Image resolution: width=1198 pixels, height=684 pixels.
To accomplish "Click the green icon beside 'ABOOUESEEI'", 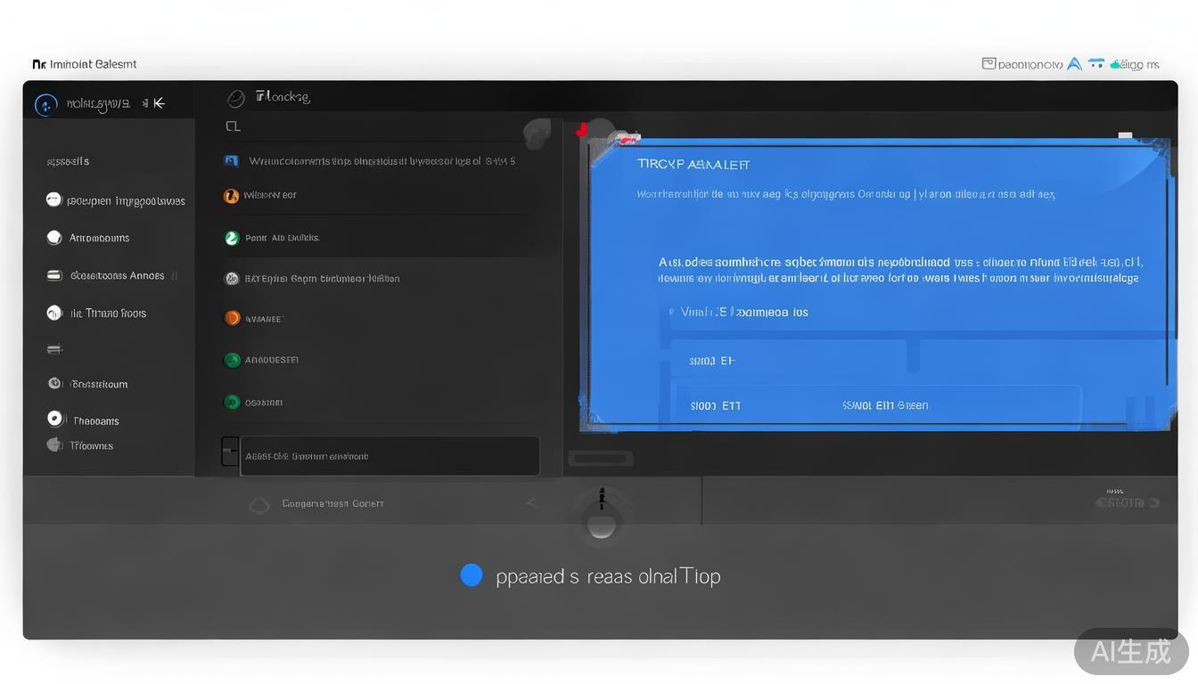I will pyautogui.click(x=232, y=360).
